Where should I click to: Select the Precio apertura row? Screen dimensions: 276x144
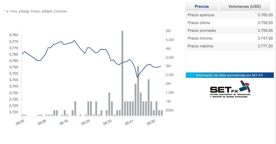[230, 15]
